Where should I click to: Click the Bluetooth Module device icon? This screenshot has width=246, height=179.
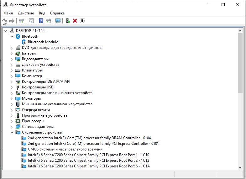click(24, 42)
